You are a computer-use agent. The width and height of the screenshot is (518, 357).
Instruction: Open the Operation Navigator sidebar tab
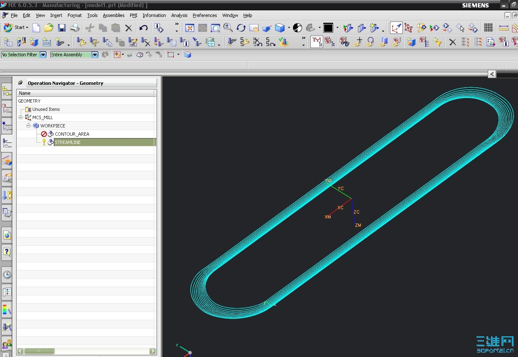point(7,143)
